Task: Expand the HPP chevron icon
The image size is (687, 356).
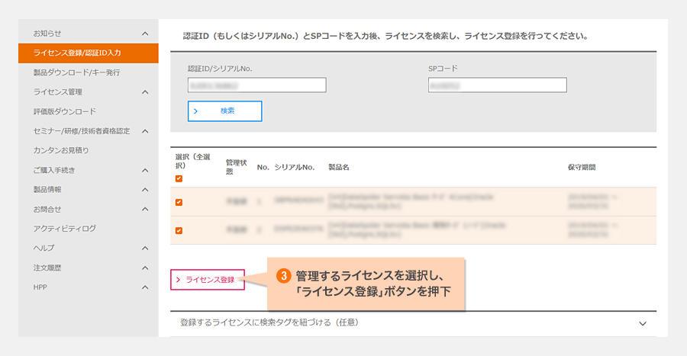Action: tap(145, 287)
